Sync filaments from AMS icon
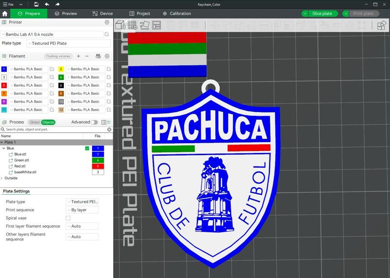Viewport: 390px width, 278px height. point(98,56)
